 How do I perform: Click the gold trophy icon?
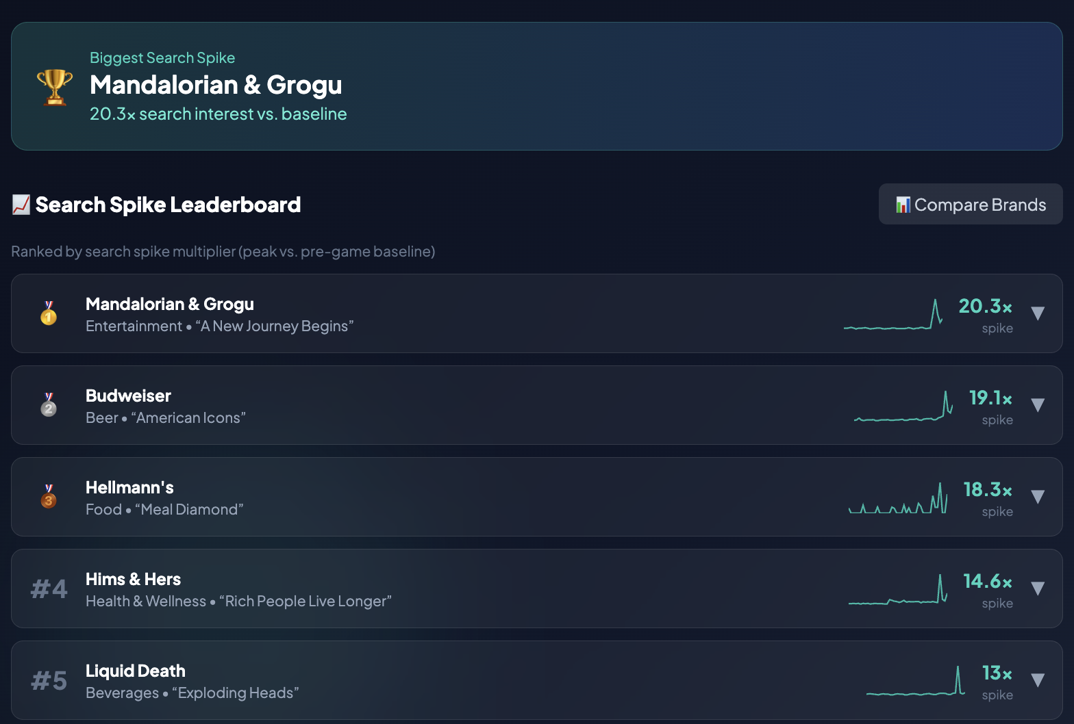(55, 87)
